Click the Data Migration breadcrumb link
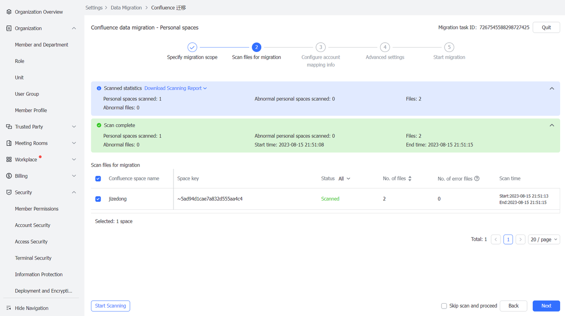The height and width of the screenshot is (316, 565). coord(126,7)
